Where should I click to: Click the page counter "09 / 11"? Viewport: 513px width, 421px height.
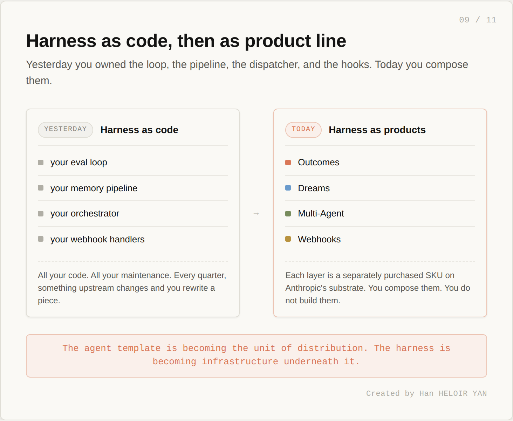tap(478, 20)
